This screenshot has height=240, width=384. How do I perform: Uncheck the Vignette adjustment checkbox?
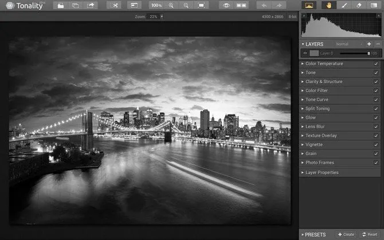(x=376, y=145)
